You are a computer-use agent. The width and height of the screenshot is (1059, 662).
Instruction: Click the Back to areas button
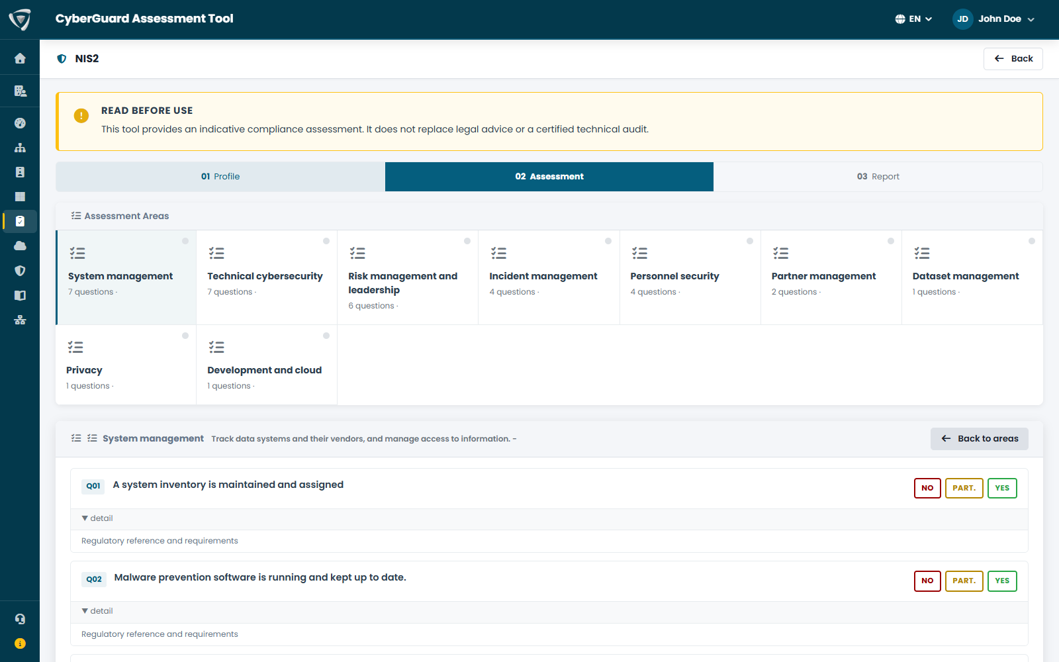tap(979, 439)
